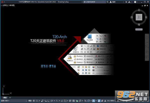The width and height of the screenshot is (150, 103).
Task: Toggle the object snap square icon
Action: point(65,101)
